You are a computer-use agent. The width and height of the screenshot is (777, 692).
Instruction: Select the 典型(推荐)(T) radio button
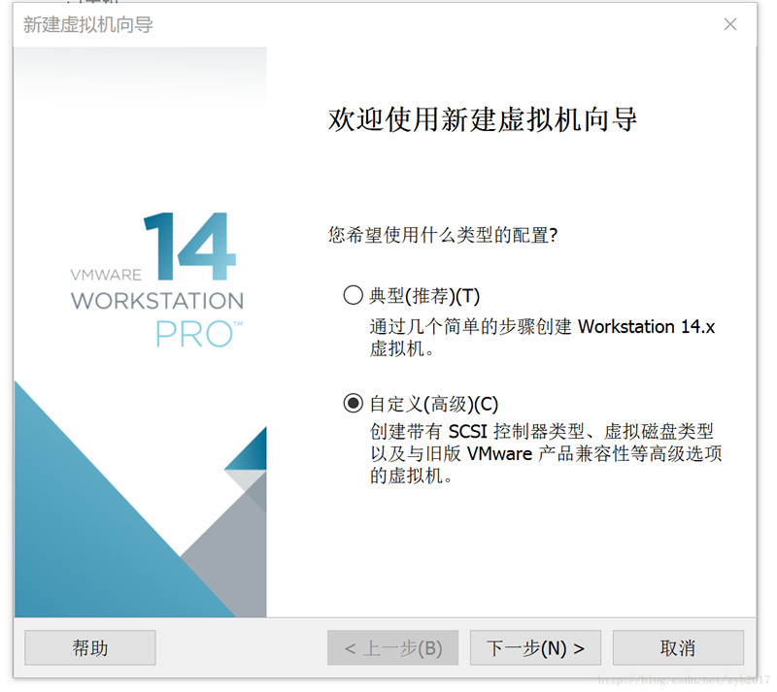pyautogui.click(x=353, y=296)
